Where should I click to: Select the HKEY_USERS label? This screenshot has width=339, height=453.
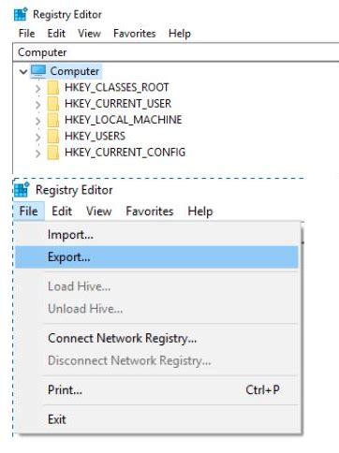(x=95, y=136)
